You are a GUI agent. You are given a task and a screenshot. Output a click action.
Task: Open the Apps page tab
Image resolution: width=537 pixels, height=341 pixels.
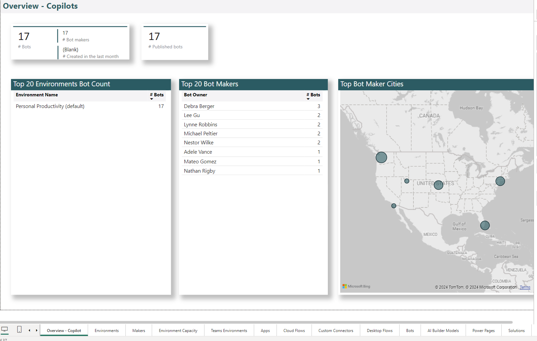pyautogui.click(x=265, y=331)
